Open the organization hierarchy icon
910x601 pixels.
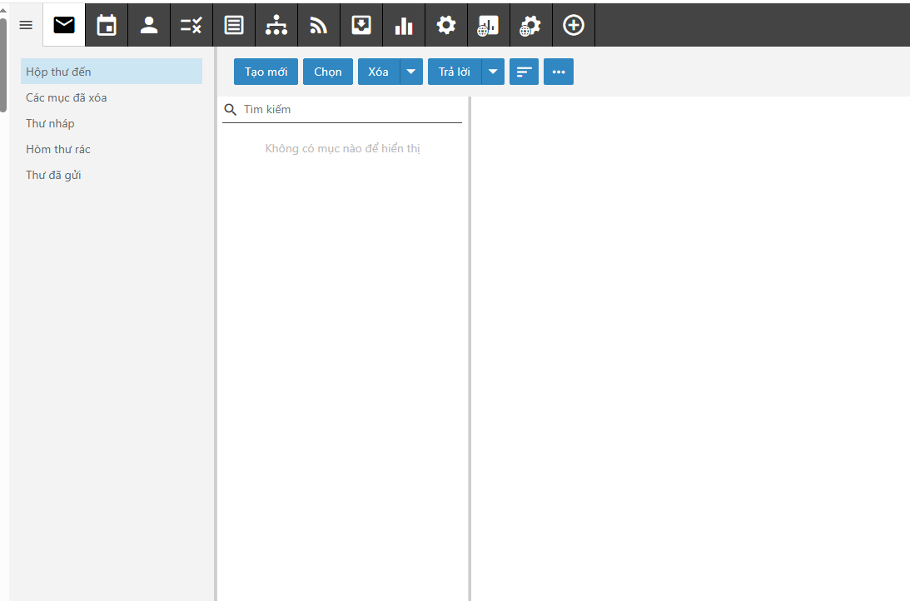coord(276,25)
